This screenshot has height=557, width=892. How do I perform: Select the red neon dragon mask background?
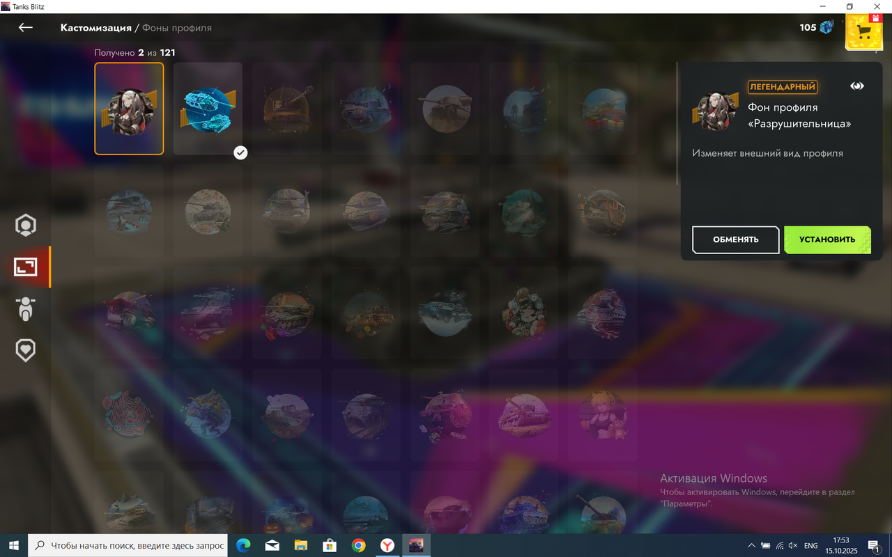129,416
